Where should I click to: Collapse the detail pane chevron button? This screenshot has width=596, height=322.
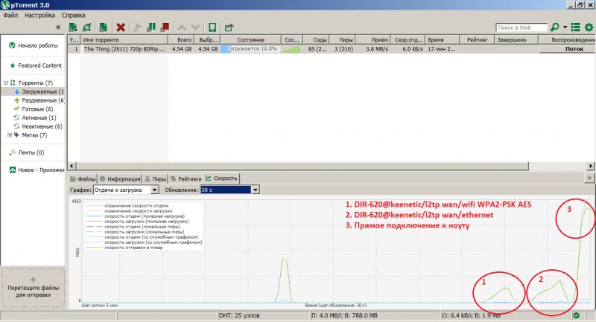(x=589, y=178)
